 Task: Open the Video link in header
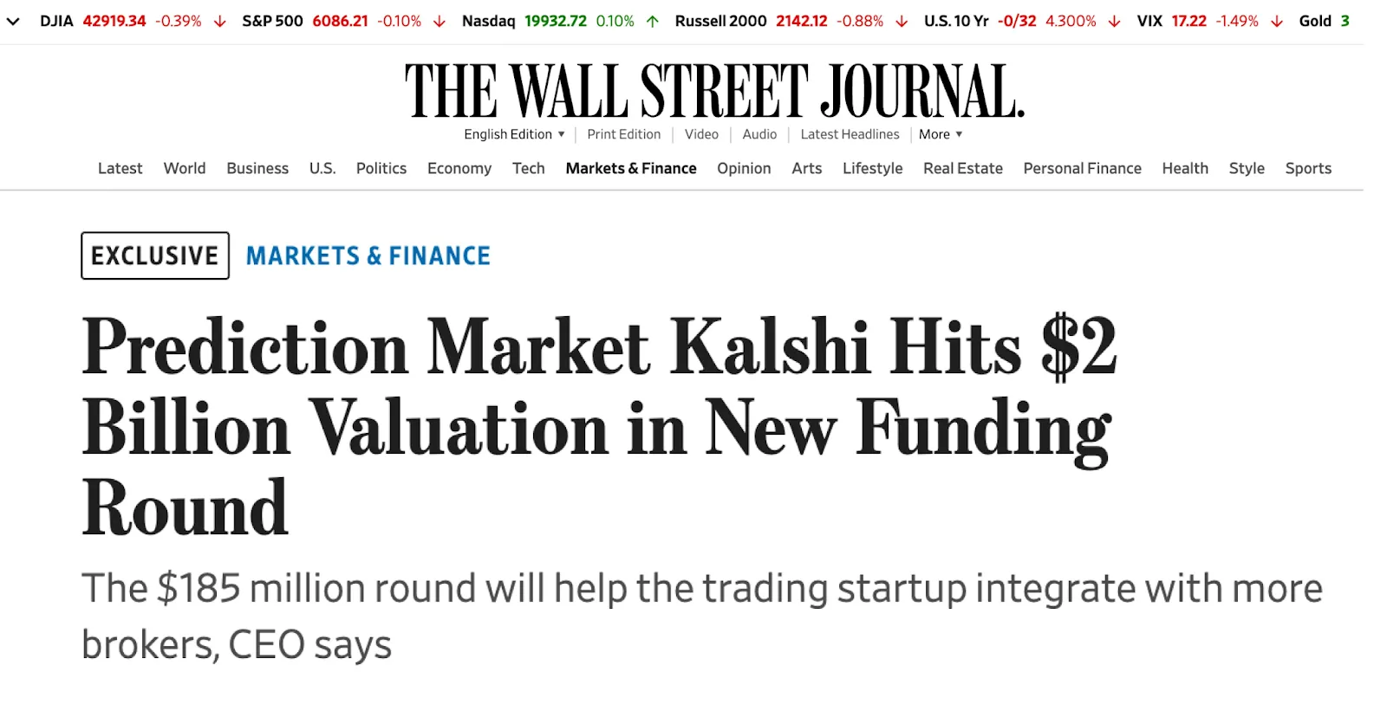pyautogui.click(x=701, y=134)
